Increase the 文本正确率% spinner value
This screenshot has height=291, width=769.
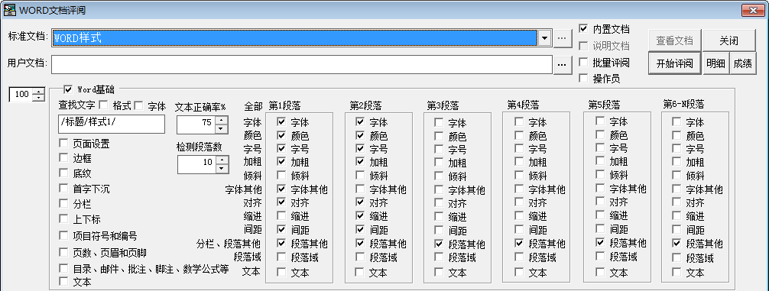click(222, 120)
